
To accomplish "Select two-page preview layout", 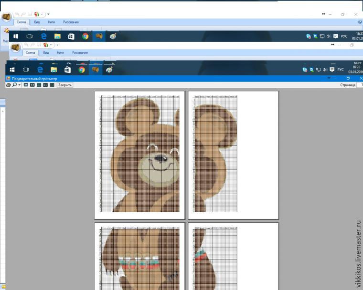I will pos(32,85).
